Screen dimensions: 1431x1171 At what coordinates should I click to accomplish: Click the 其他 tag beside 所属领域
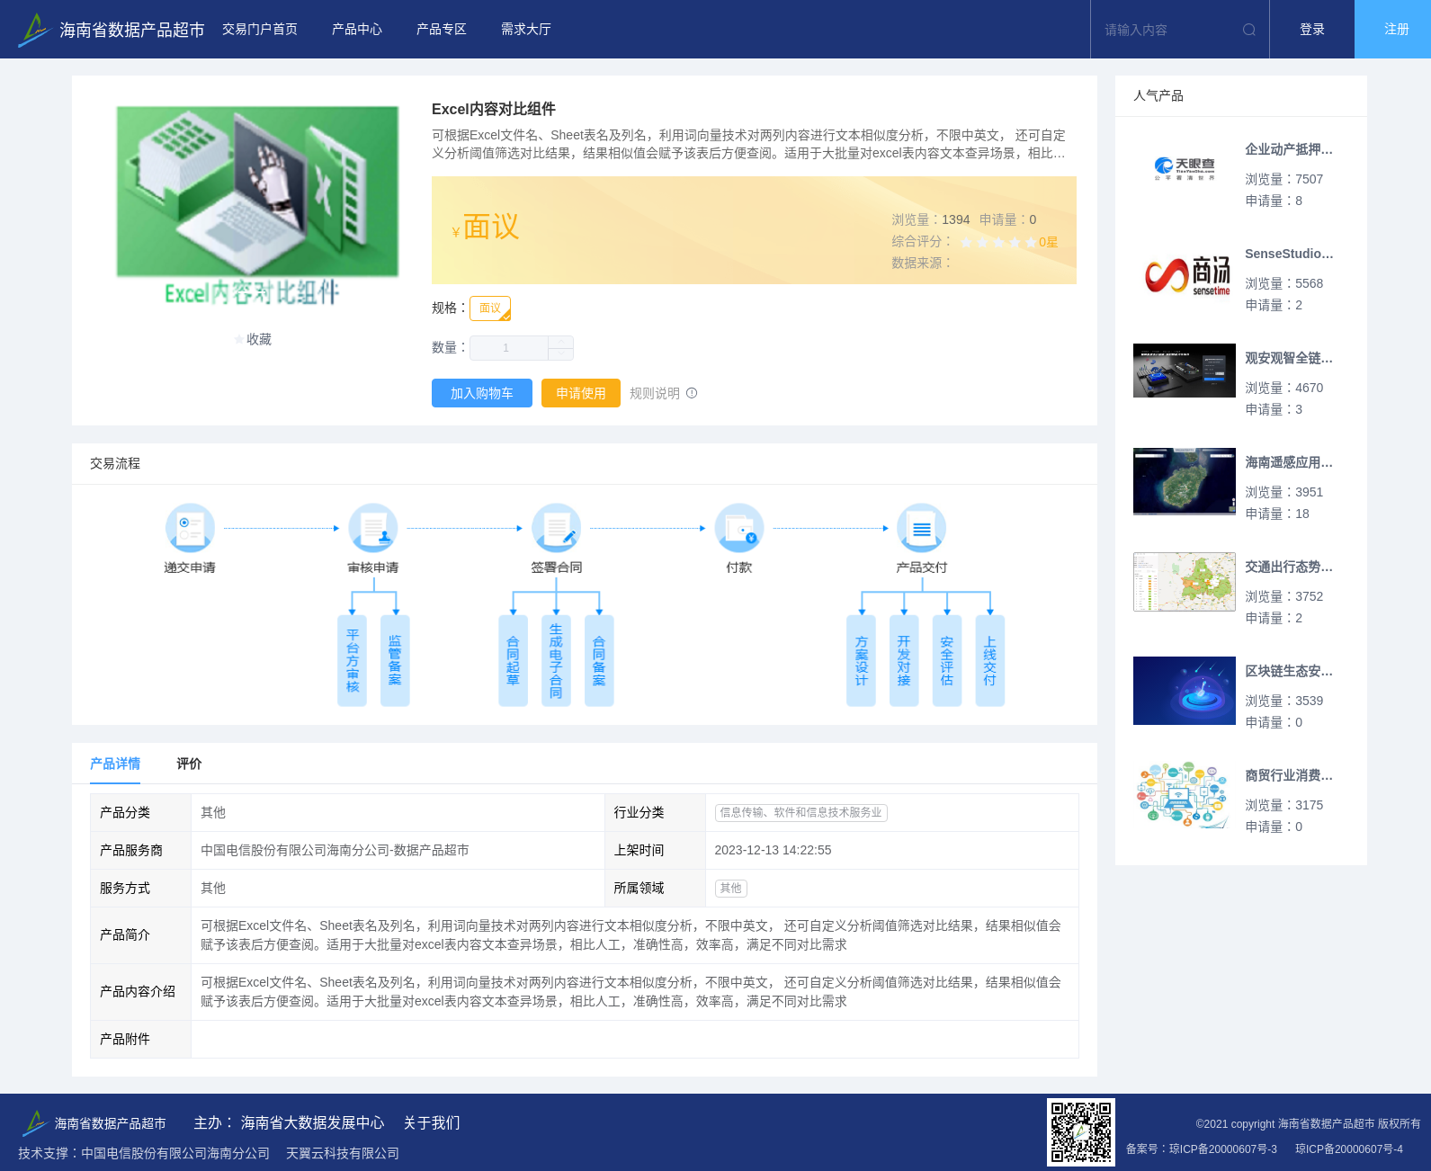point(730,888)
